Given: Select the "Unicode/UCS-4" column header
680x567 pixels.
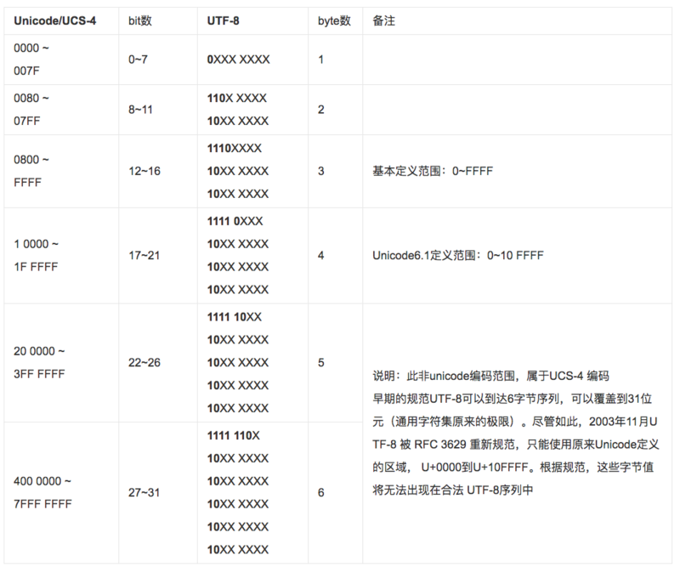Looking at the screenshot, I should click(x=55, y=20).
